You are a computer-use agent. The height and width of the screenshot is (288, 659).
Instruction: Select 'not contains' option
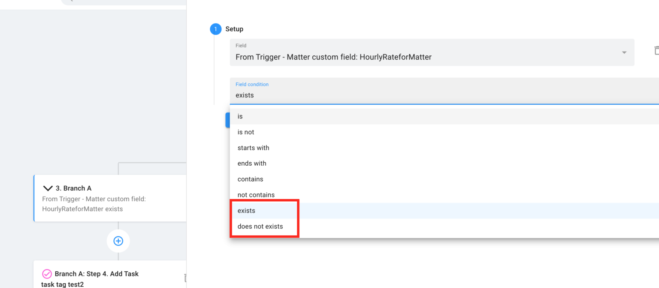[256, 195]
